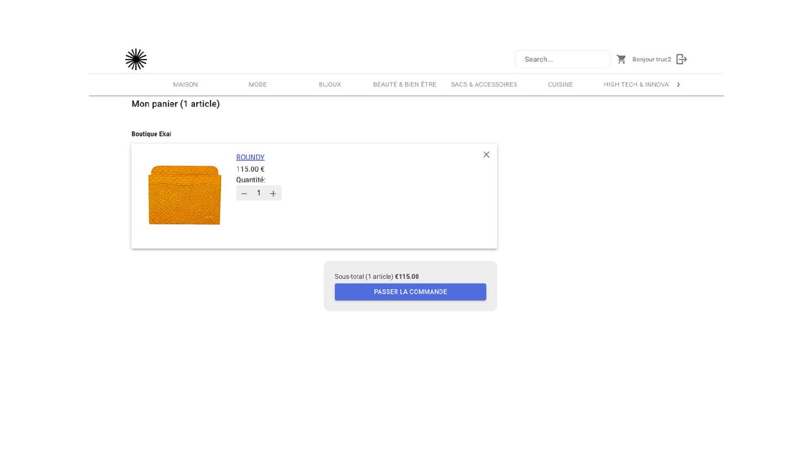The width and height of the screenshot is (802, 451).
Task: Click the quantity value 1
Action: point(259,194)
